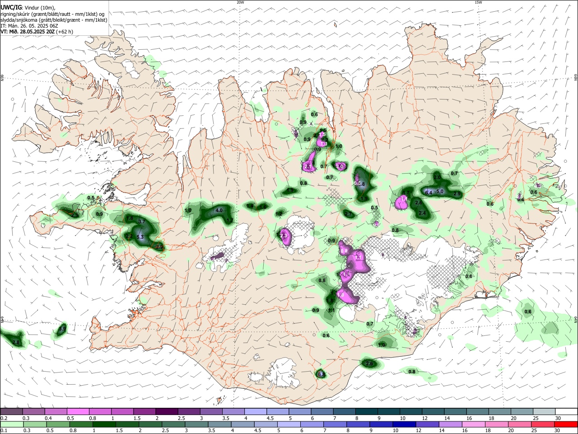Click the issue time line "IT: Mán. 26. 05. 2025 06Z"
This screenshot has width=578, height=434.
(x=29, y=26)
